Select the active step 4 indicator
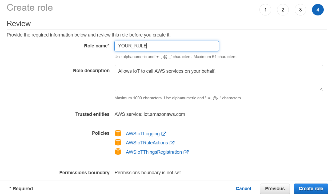 coord(318,10)
